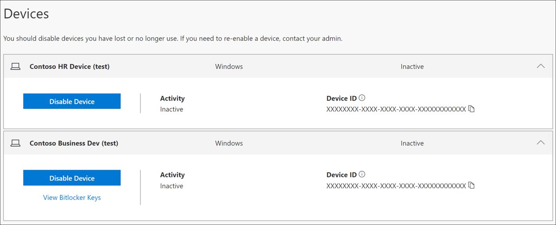Click Activity label under Contoso HR Device
The height and width of the screenshot is (225, 556).
click(172, 98)
